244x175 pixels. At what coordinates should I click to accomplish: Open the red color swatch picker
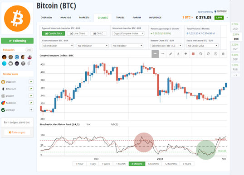coord(193,54)
